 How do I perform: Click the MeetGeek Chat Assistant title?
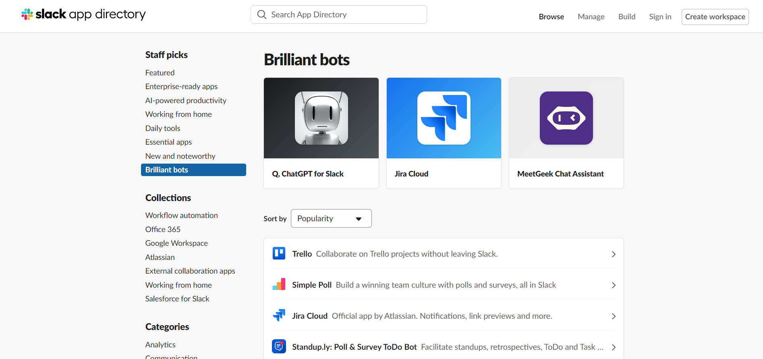(x=560, y=174)
